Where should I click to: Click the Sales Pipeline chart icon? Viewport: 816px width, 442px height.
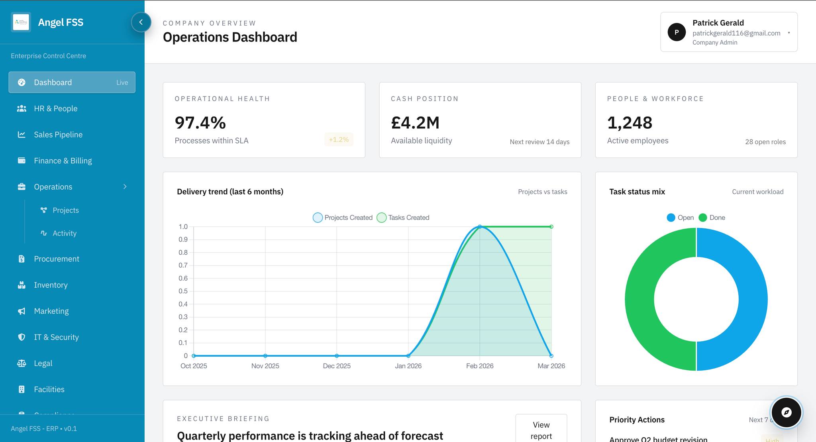pos(22,135)
